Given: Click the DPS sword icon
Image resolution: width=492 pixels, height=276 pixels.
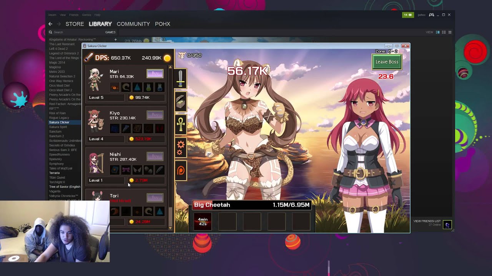Looking at the screenshot, I should [x=89, y=58].
